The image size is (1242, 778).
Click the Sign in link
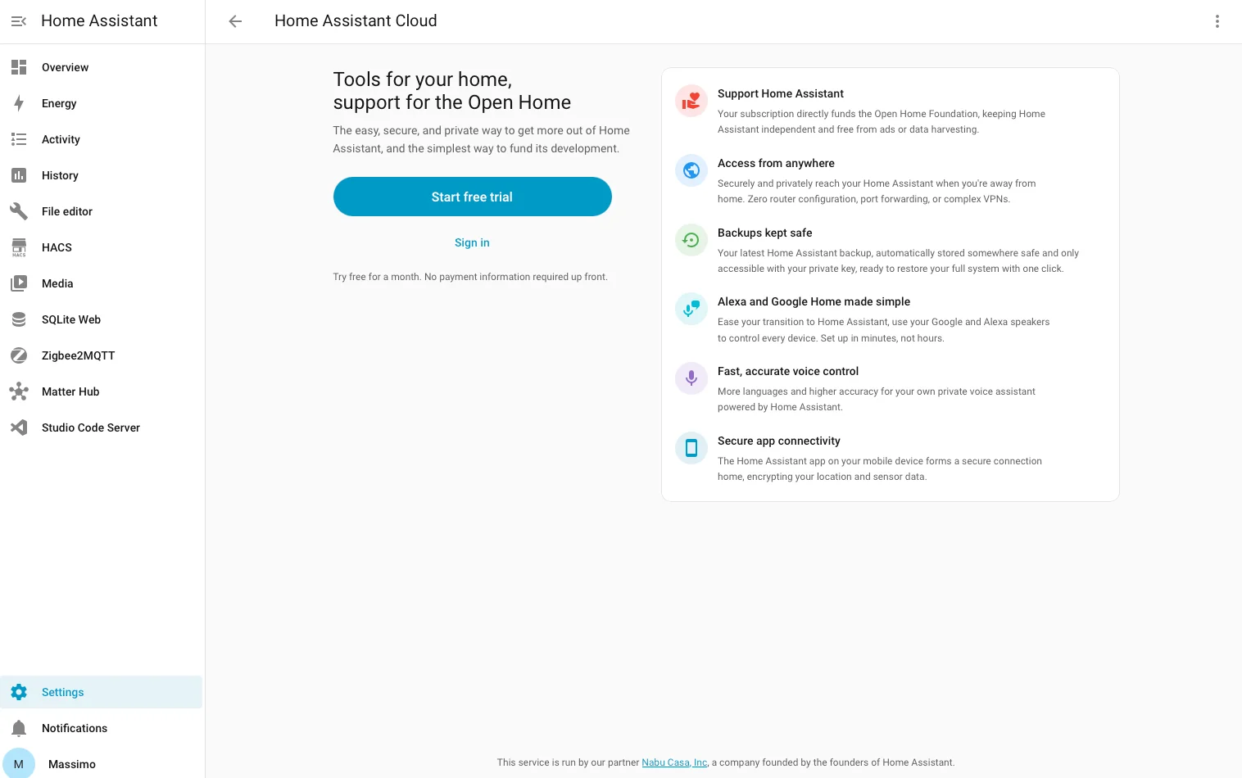click(472, 242)
